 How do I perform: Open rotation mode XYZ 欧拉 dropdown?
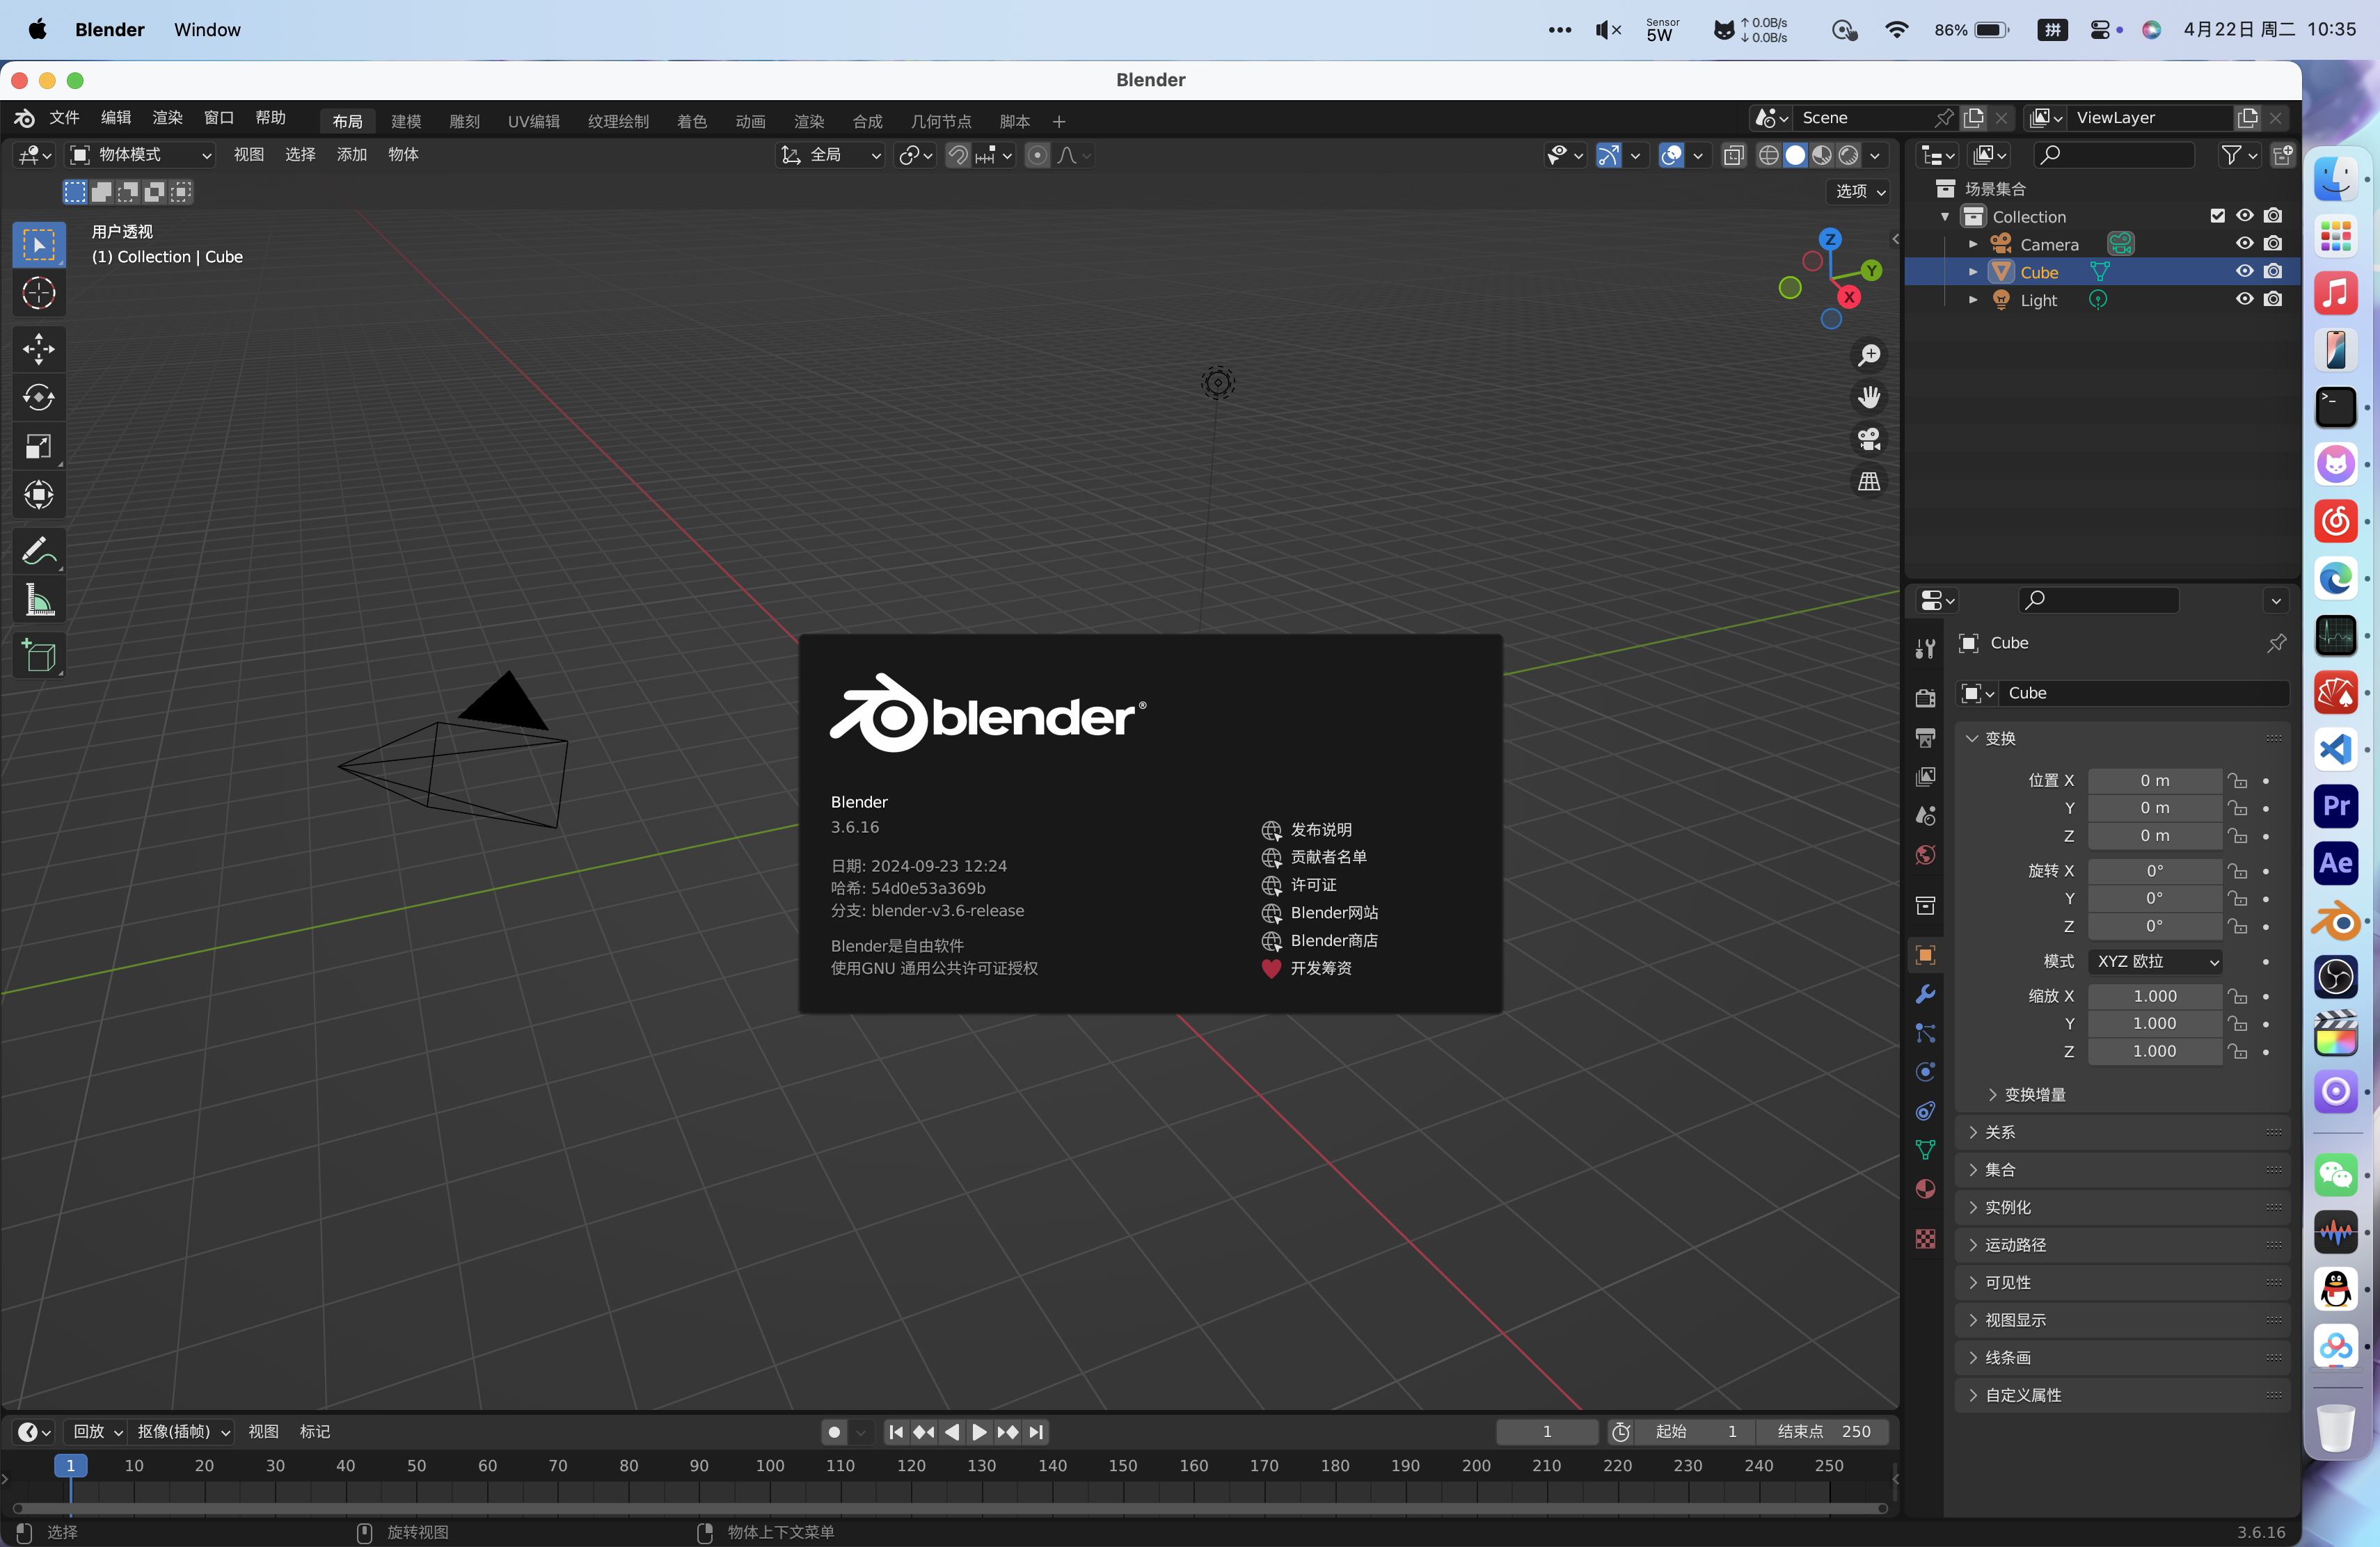(2155, 961)
